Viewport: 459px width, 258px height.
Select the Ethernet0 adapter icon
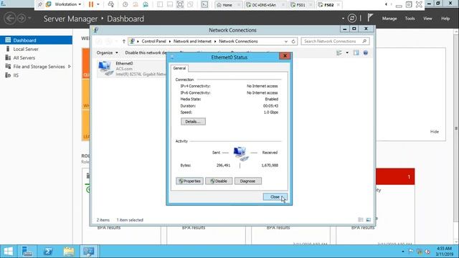[105, 69]
